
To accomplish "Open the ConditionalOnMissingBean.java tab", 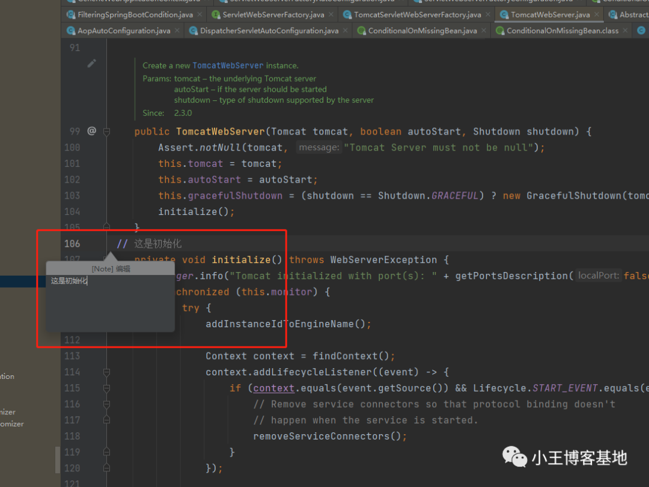I will pyautogui.click(x=422, y=31).
